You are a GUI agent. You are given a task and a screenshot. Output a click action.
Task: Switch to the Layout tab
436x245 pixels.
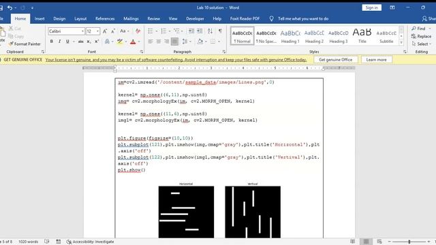coord(80,18)
